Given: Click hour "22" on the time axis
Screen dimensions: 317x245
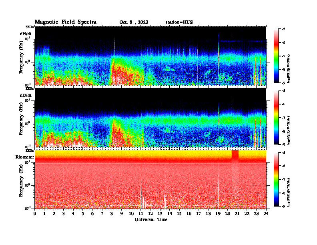Looking at the screenshot, I should pos(247,213).
